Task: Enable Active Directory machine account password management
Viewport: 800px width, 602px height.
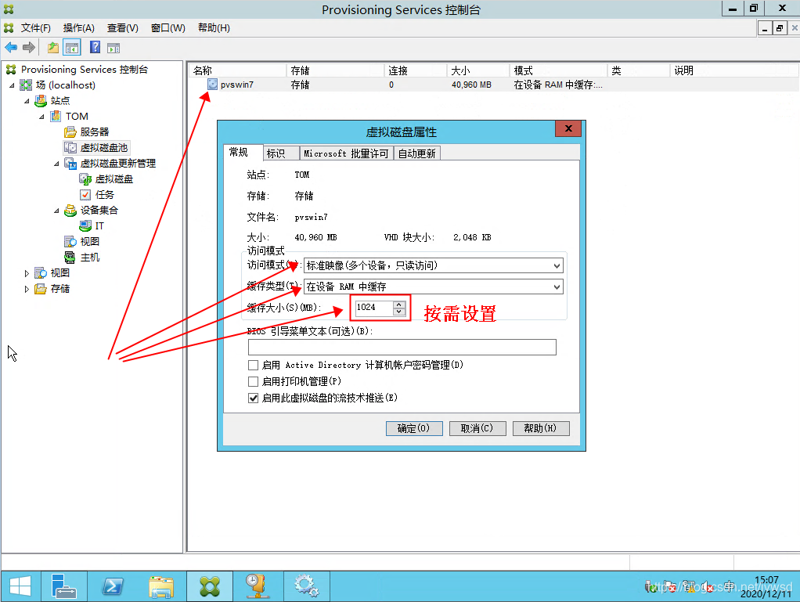Action: (x=253, y=365)
